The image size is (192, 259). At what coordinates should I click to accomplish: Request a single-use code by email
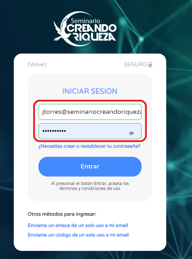coord(78,235)
